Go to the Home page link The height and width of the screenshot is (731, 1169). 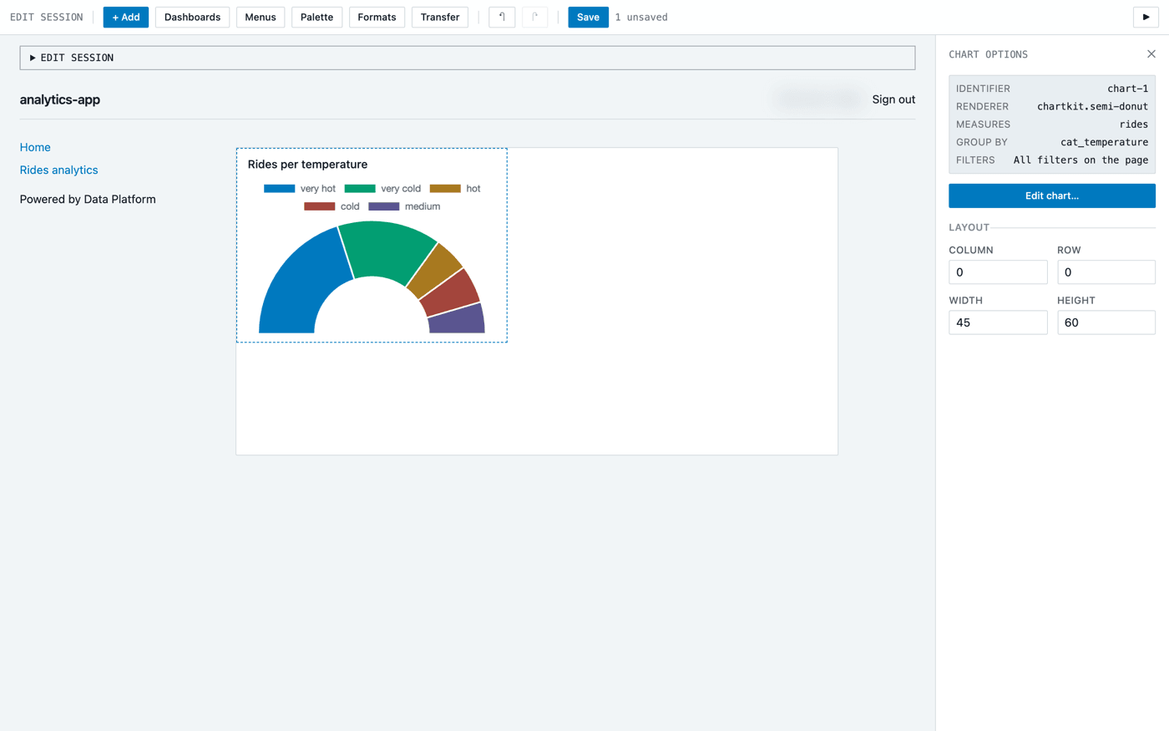pos(35,147)
